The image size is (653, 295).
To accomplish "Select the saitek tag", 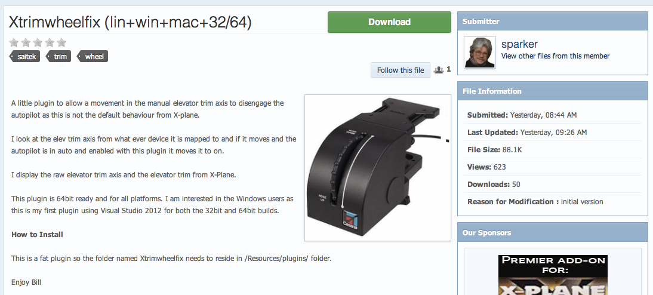I will point(25,56).
